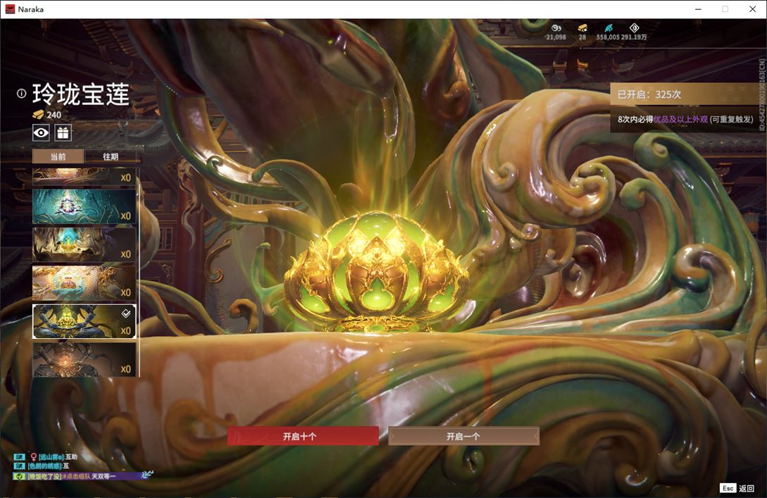Click the green globe chat channel icon
Image resolution: width=767 pixels, height=498 pixels.
coord(19,475)
